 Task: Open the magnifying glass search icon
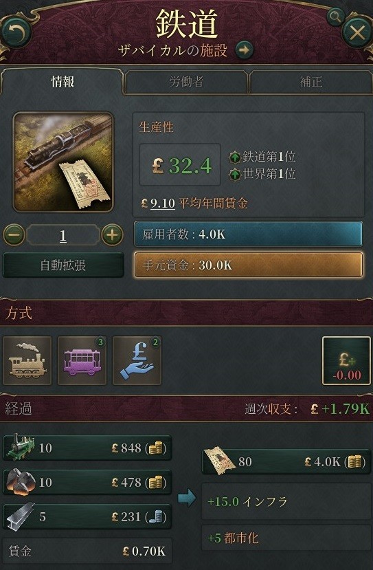pyautogui.click(x=335, y=17)
